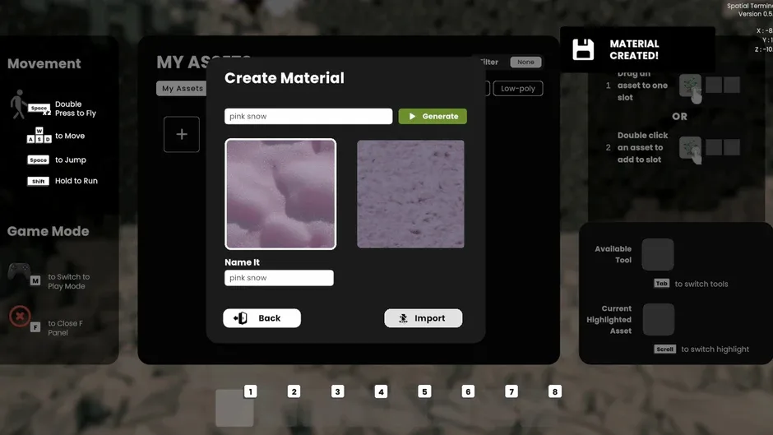Edit the material prompt field 'pink snow'
The height and width of the screenshot is (435, 773).
click(308, 117)
